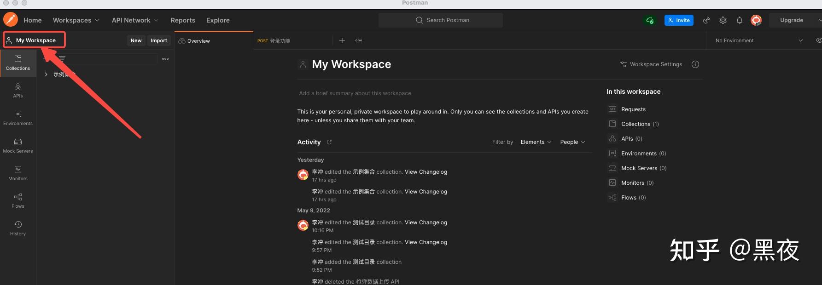The image size is (822, 285).
Task: Click the workspace icon beside My Workspace title
Action: tap(303, 64)
